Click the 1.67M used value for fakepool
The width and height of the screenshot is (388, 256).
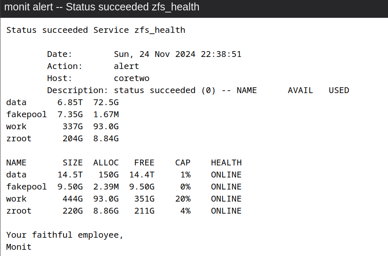point(106,114)
